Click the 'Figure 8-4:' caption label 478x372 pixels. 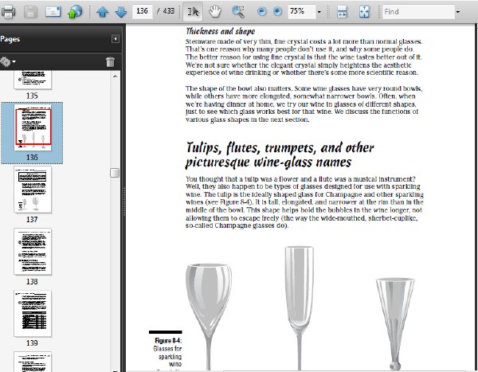pyautogui.click(x=168, y=340)
